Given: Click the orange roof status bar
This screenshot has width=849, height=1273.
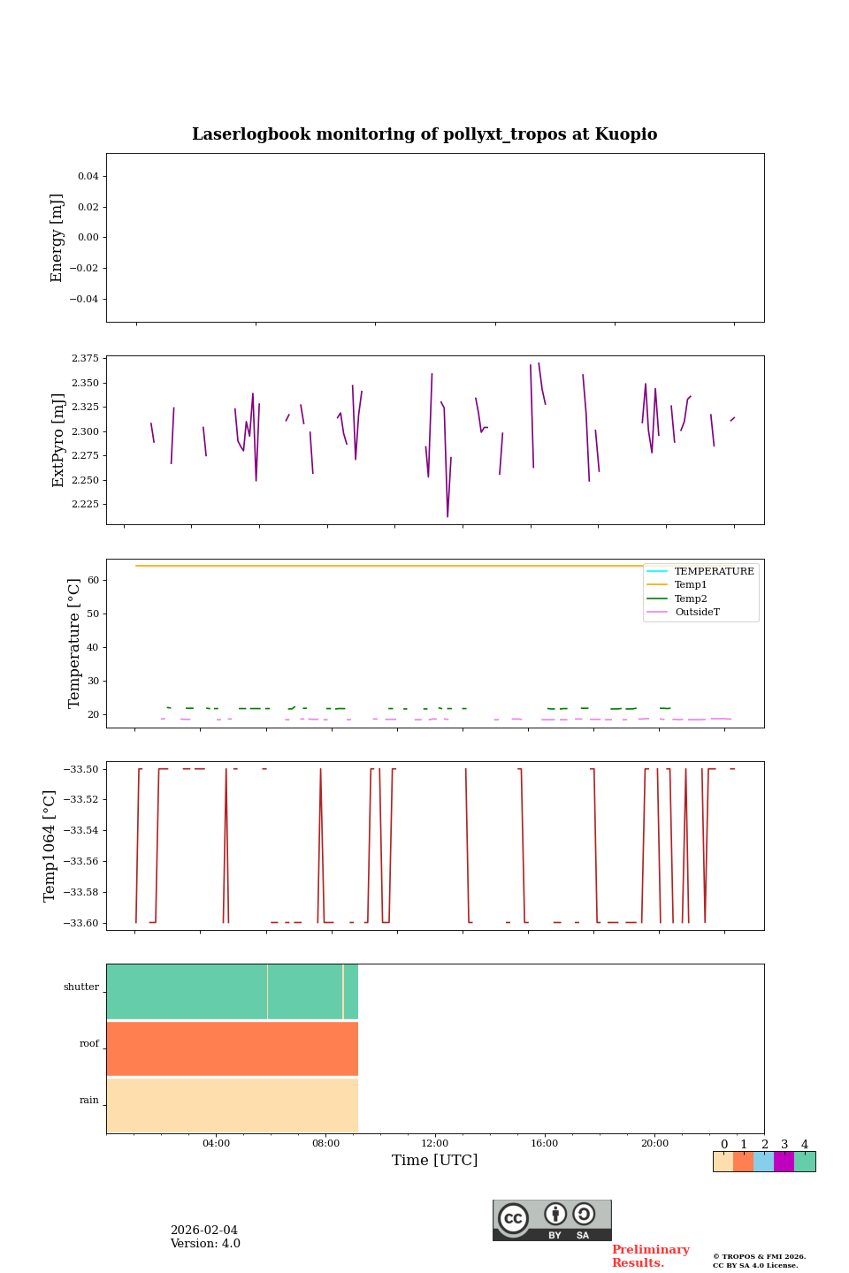Looking at the screenshot, I should click(232, 1048).
